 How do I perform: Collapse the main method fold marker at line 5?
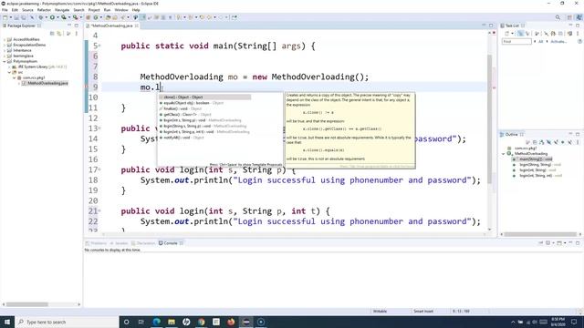(x=99, y=46)
